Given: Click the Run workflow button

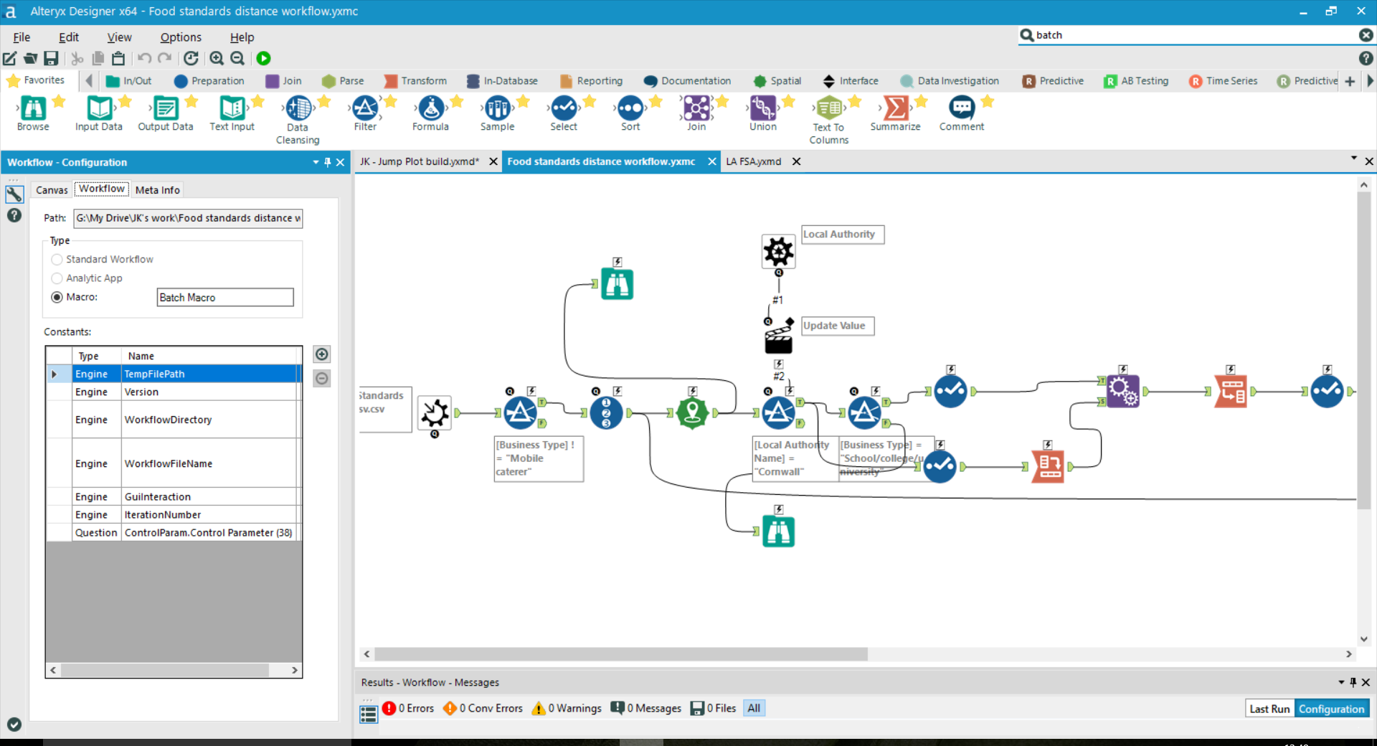Looking at the screenshot, I should point(263,58).
